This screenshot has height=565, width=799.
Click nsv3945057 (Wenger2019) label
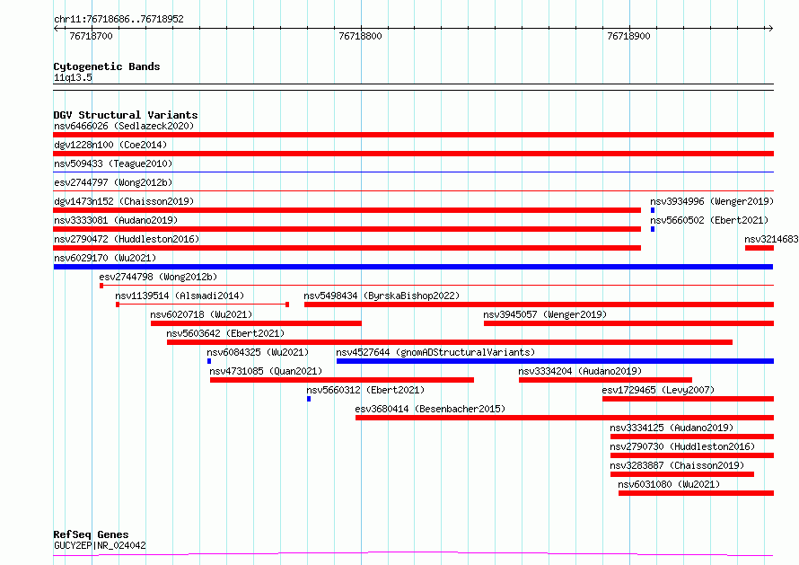tap(545, 314)
